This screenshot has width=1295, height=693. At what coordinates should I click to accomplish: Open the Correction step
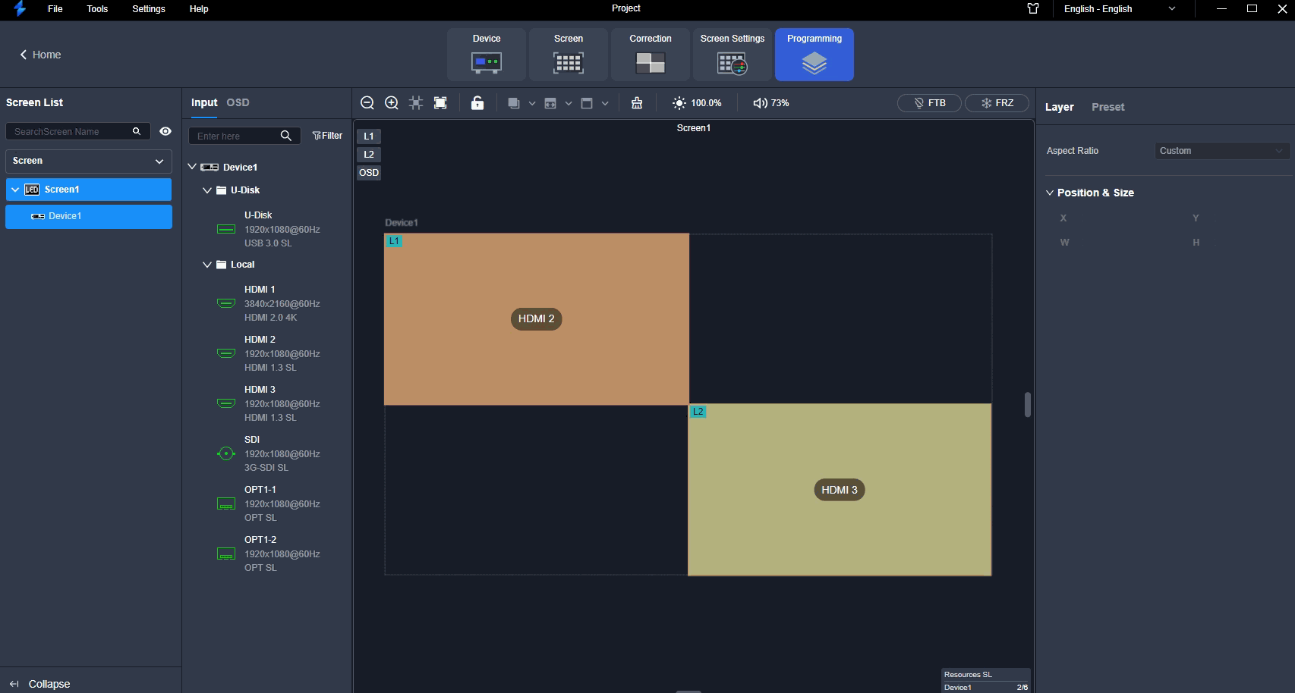point(650,55)
